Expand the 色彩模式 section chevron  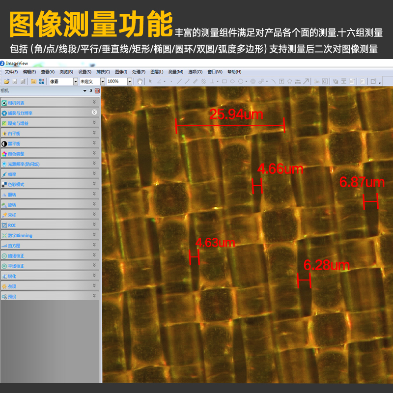[x=94, y=183]
